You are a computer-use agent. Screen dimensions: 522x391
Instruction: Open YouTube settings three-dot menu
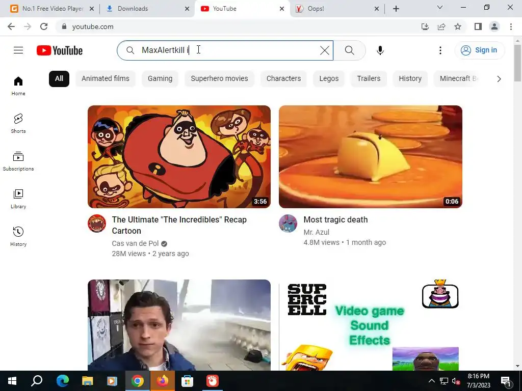tap(440, 50)
